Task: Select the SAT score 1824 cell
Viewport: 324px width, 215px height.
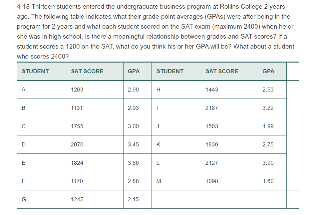Action: coord(95,163)
